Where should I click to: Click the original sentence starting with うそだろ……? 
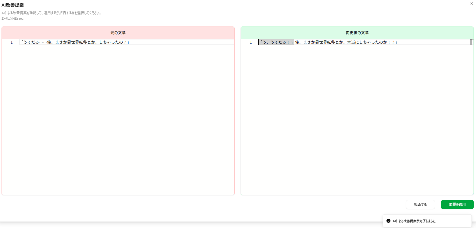75,42
